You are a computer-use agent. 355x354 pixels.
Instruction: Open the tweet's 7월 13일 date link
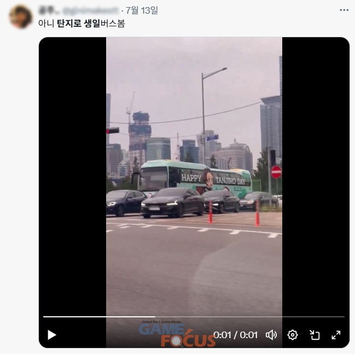pos(142,10)
